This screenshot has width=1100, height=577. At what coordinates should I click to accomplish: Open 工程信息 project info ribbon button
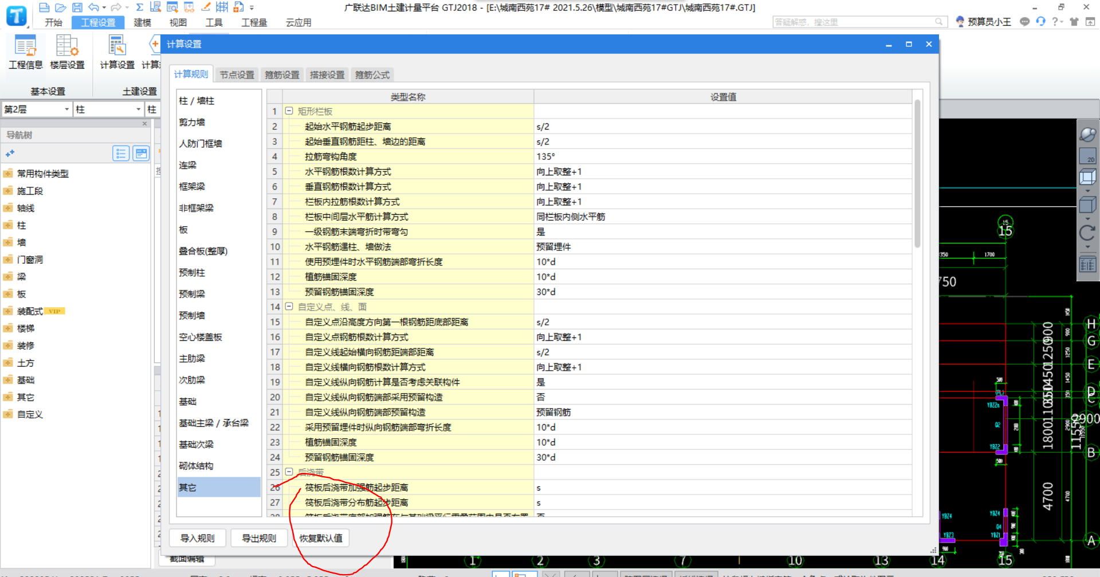pyautogui.click(x=25, y=52)
